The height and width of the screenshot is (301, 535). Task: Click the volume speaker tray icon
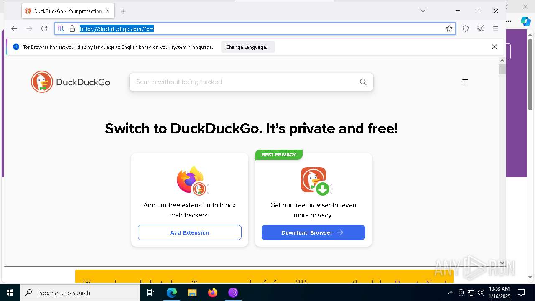481,293
